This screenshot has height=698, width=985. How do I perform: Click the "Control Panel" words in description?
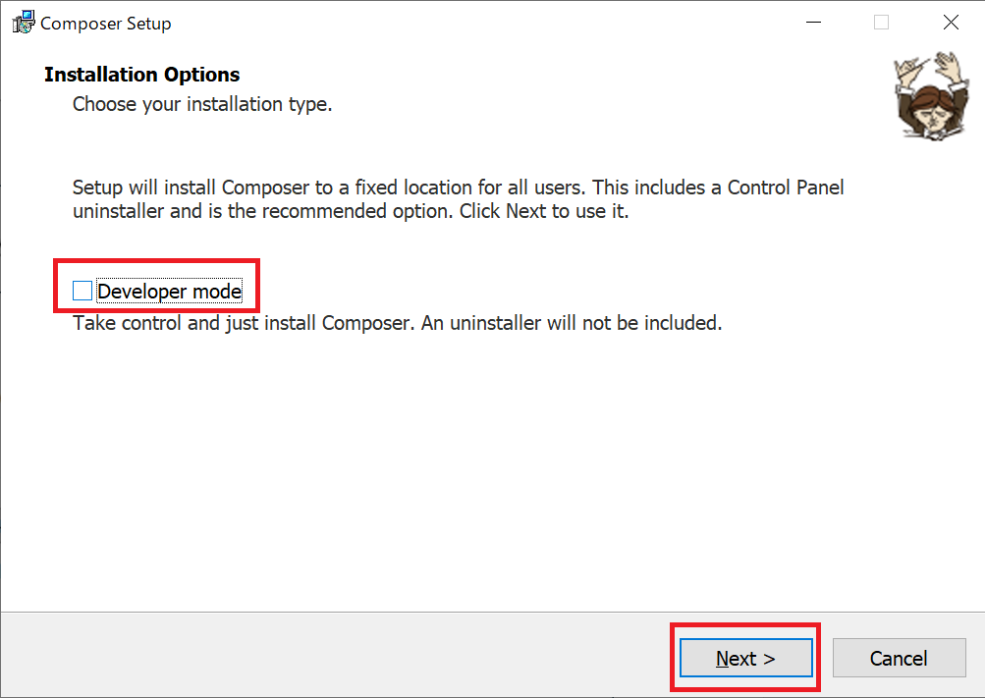pos(786,188)
